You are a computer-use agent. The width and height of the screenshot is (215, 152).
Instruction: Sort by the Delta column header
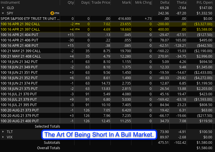(x=165, y=3)
